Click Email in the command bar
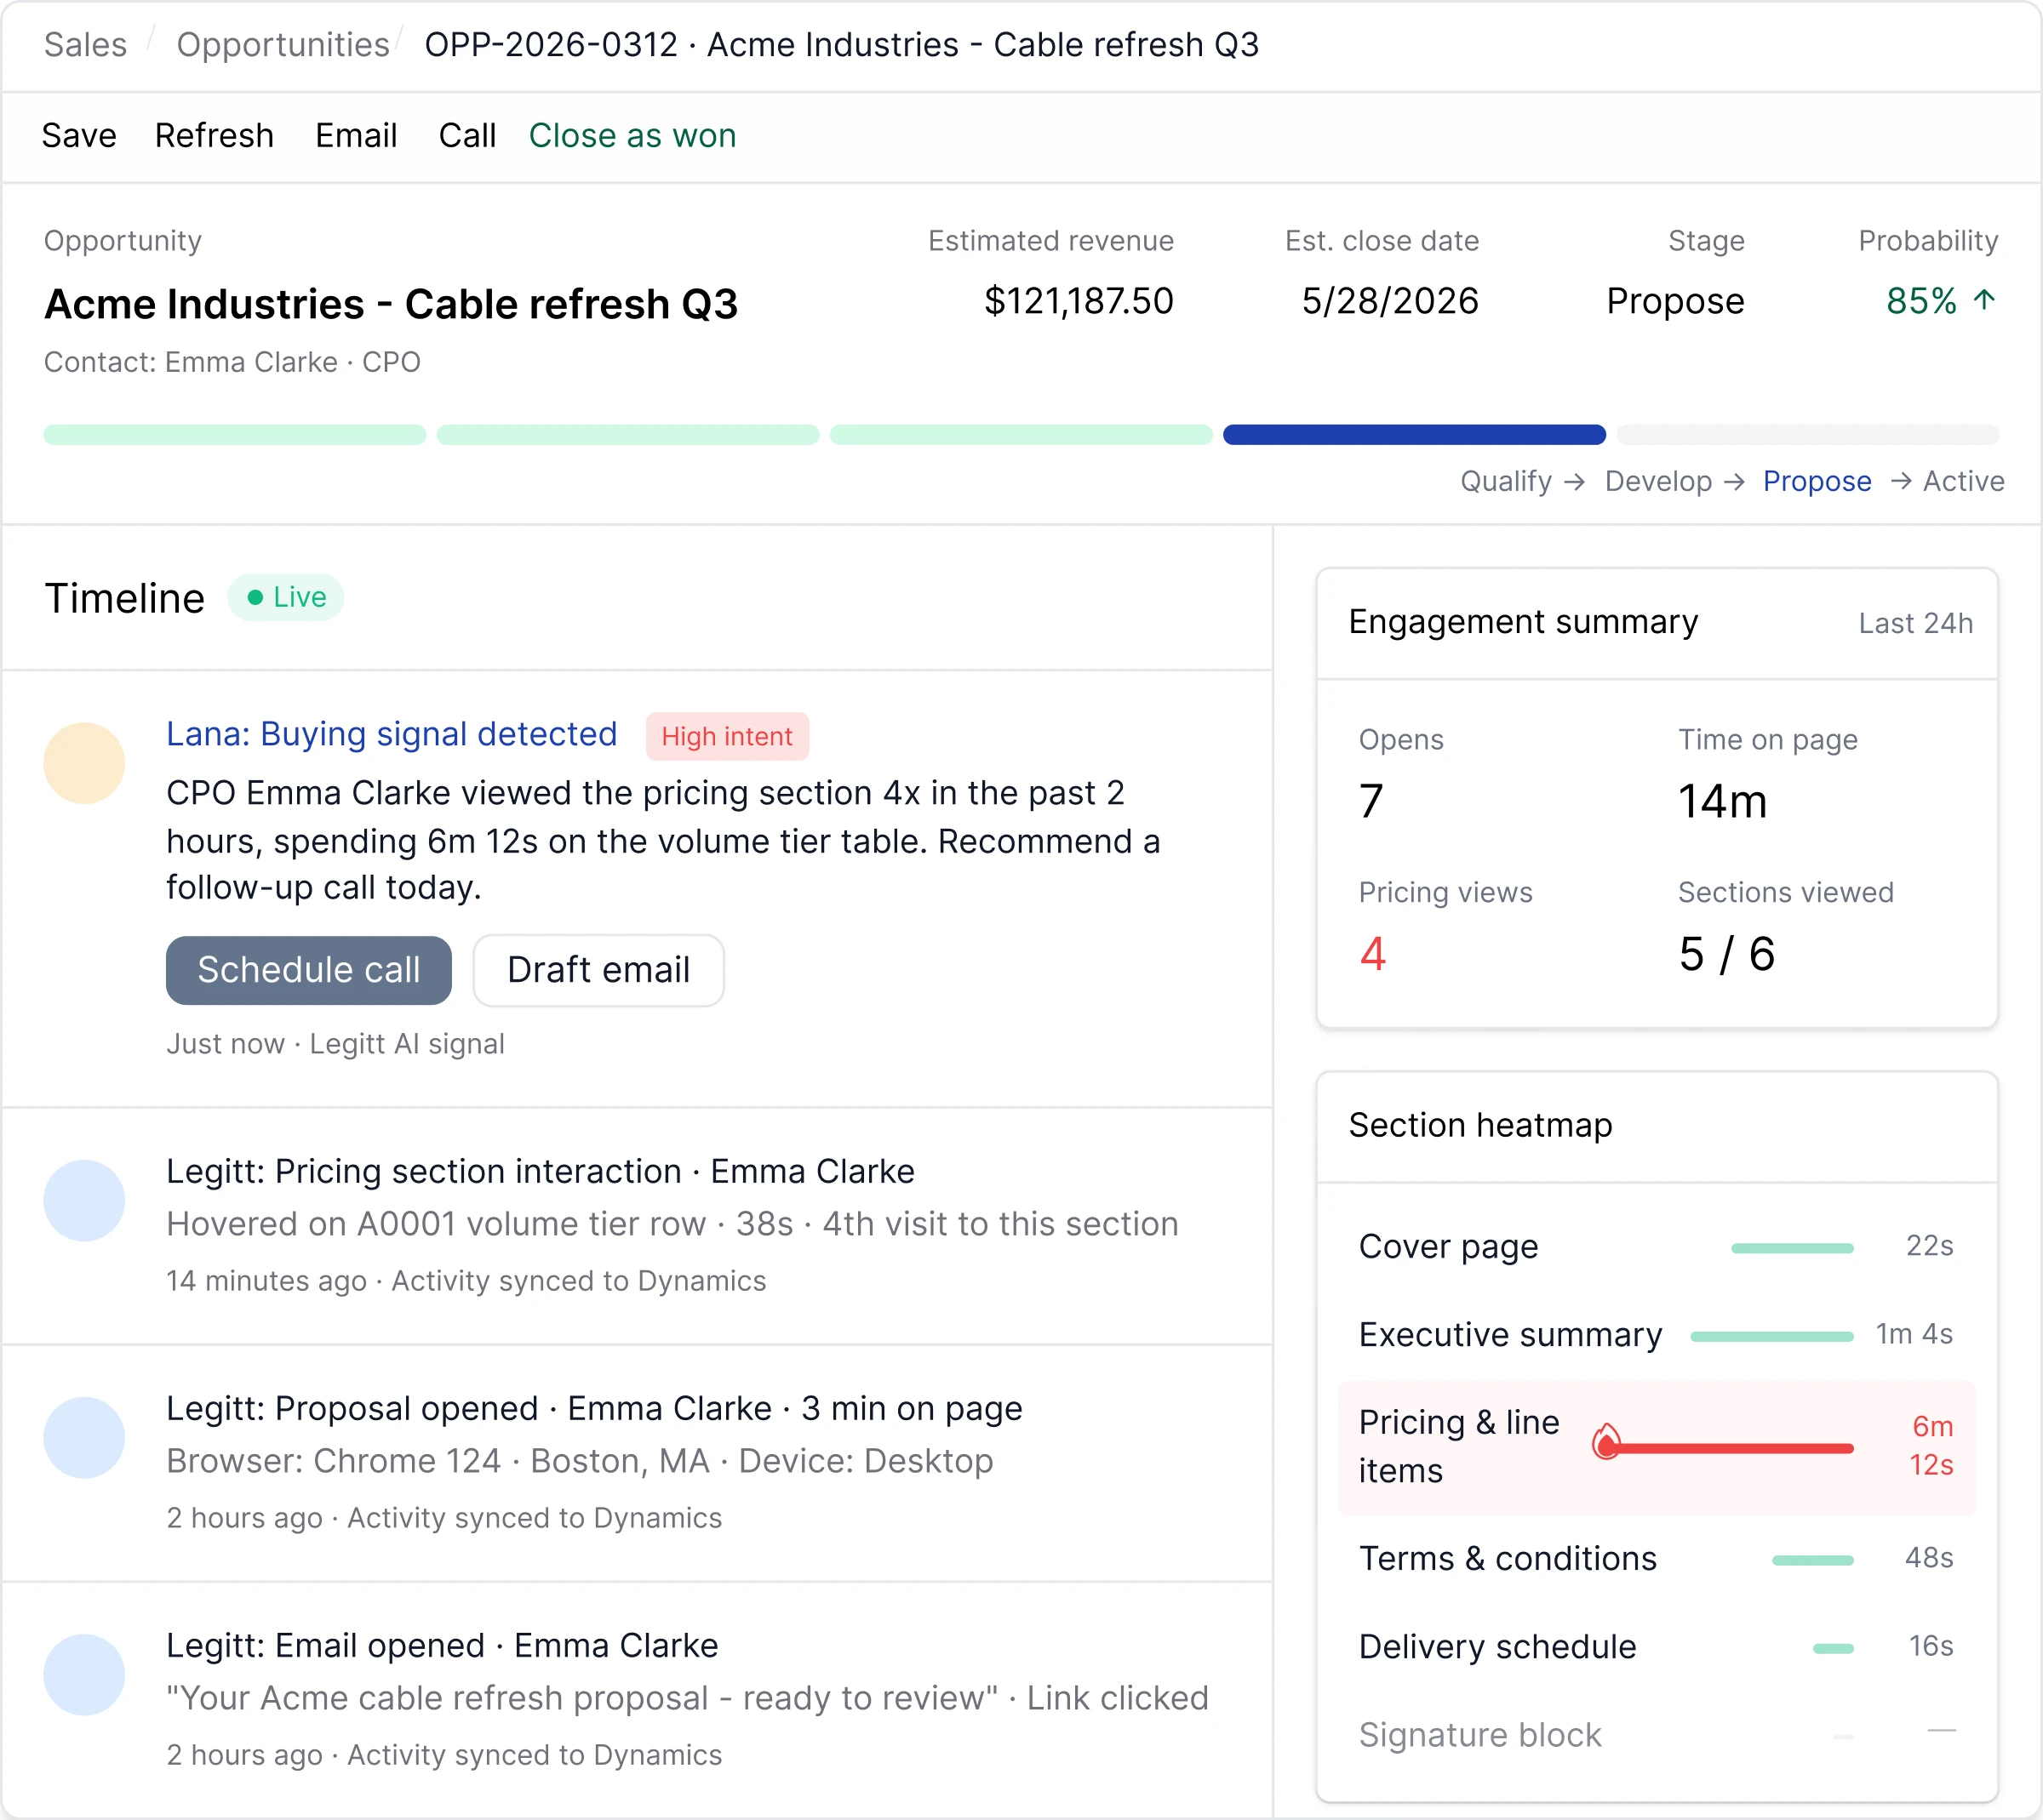Image resolution: width=2043 pixels, height=1820 pixels. pos(356,135)
